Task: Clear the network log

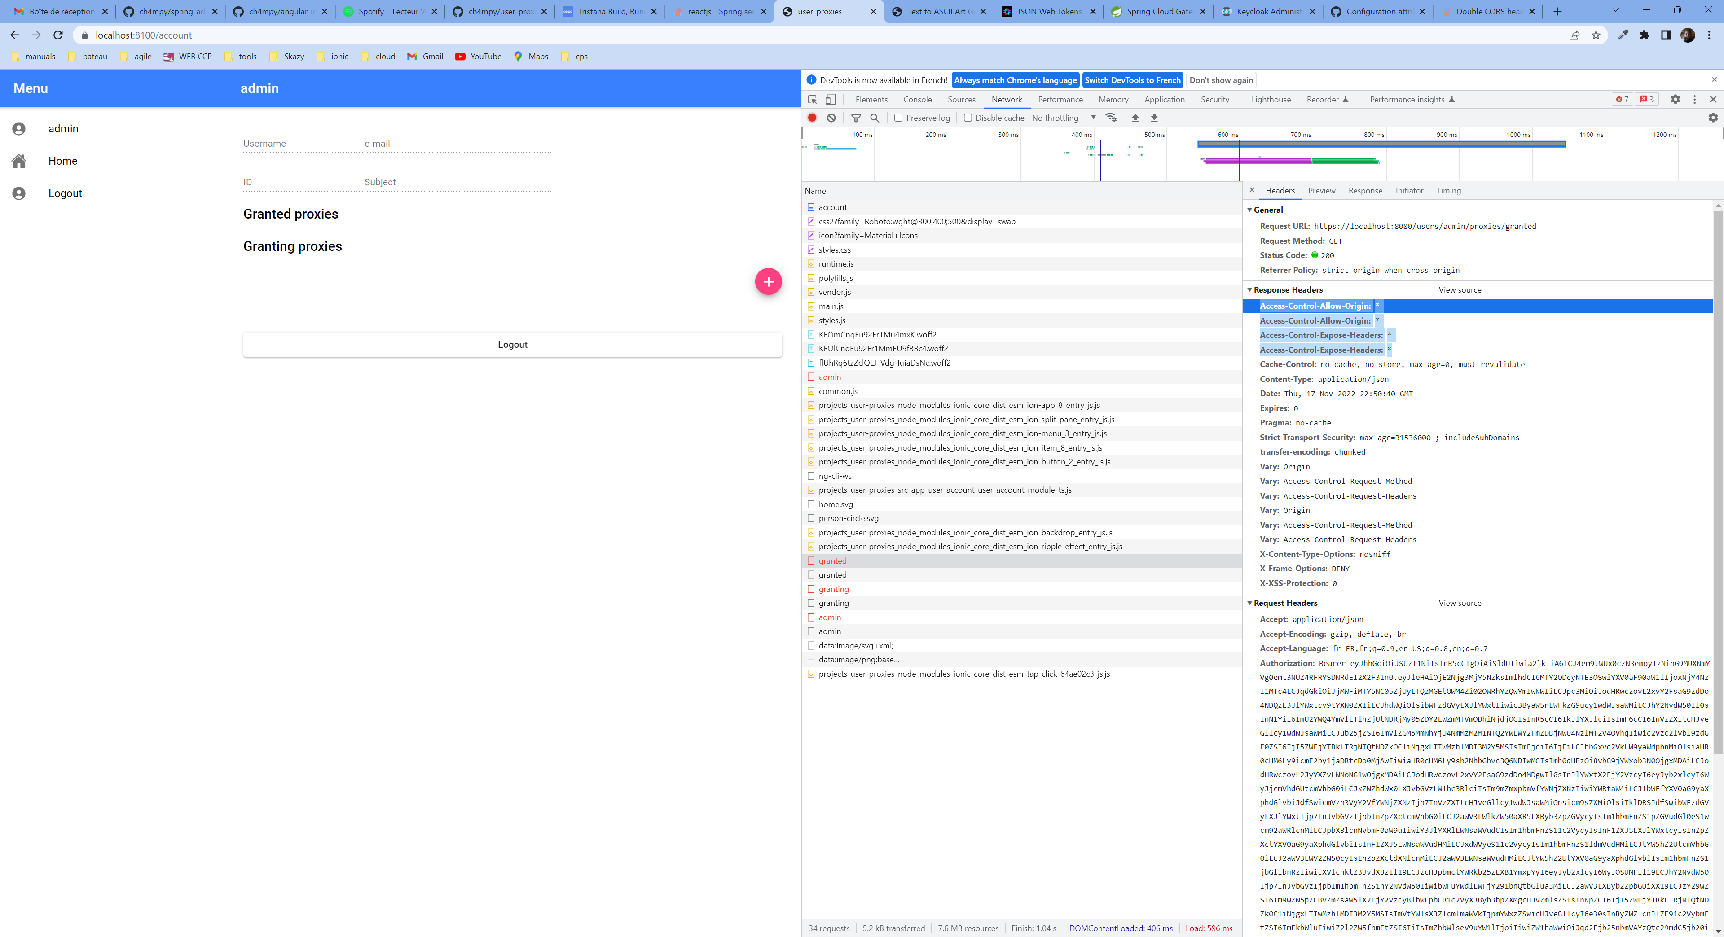Action: pos(831,118)
